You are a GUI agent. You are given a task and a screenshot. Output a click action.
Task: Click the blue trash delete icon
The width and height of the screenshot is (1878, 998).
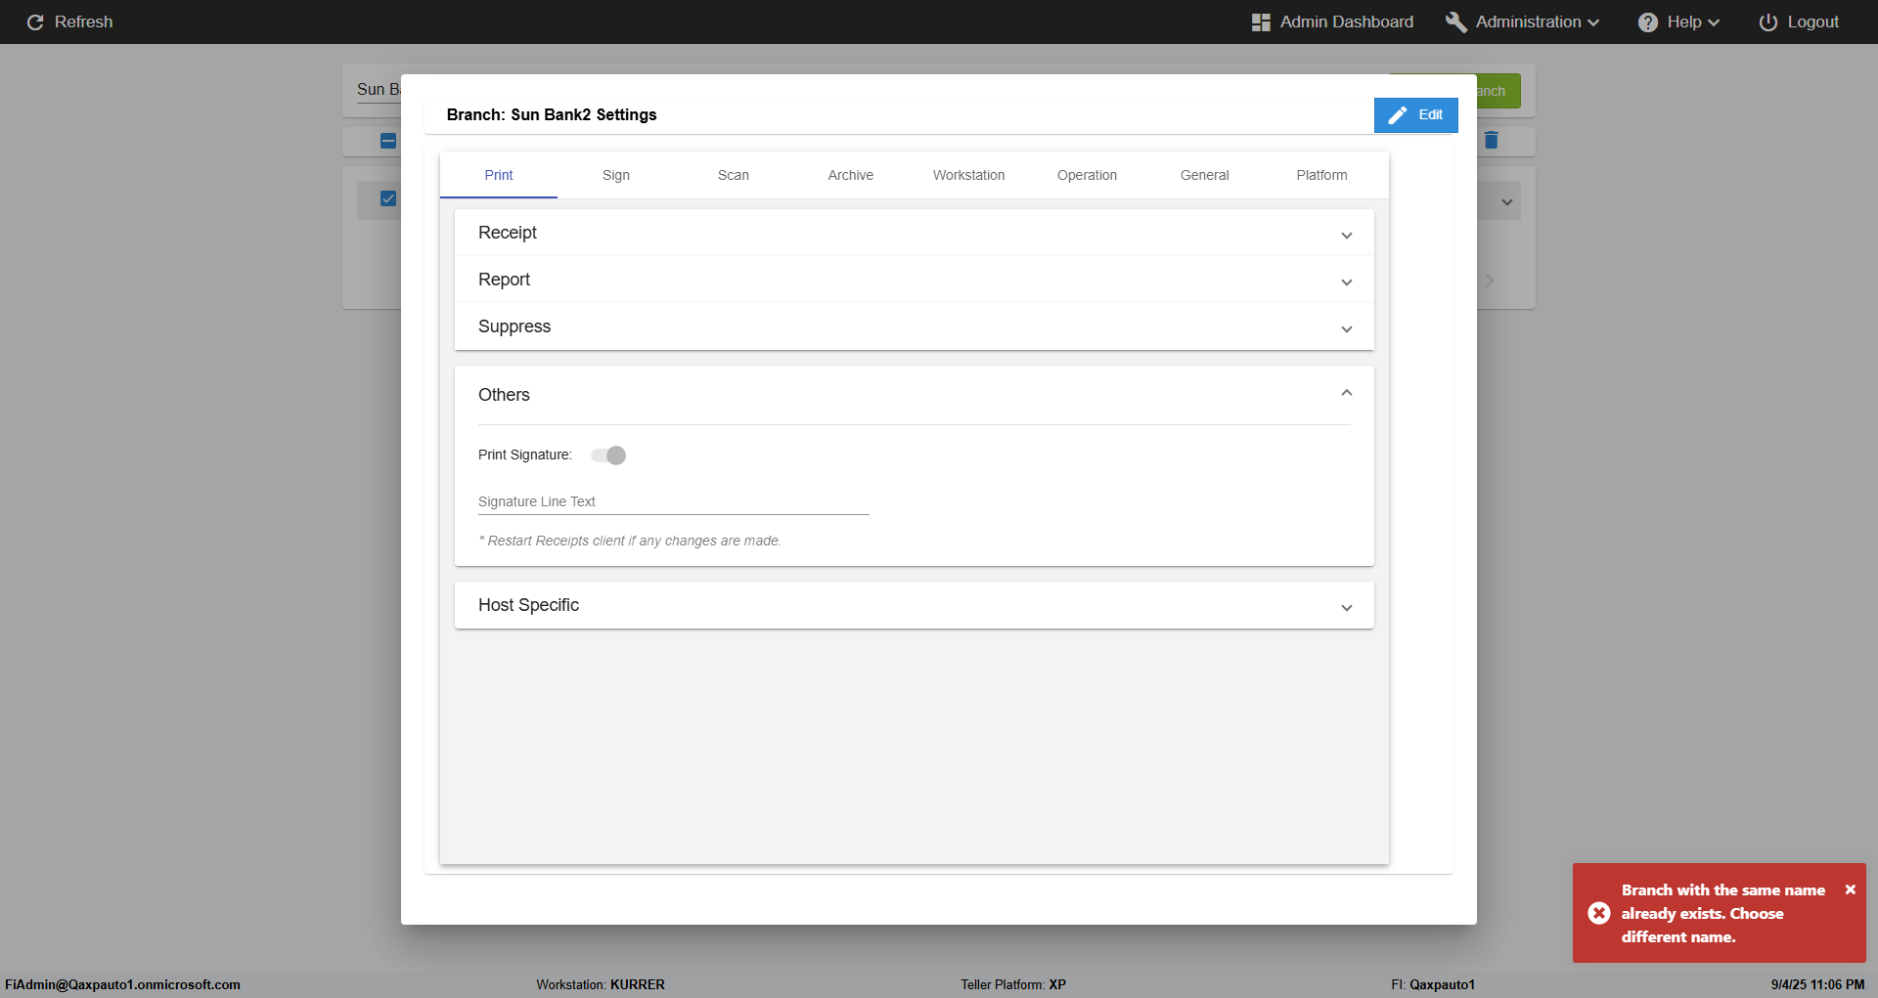[x=1491, y=140]
